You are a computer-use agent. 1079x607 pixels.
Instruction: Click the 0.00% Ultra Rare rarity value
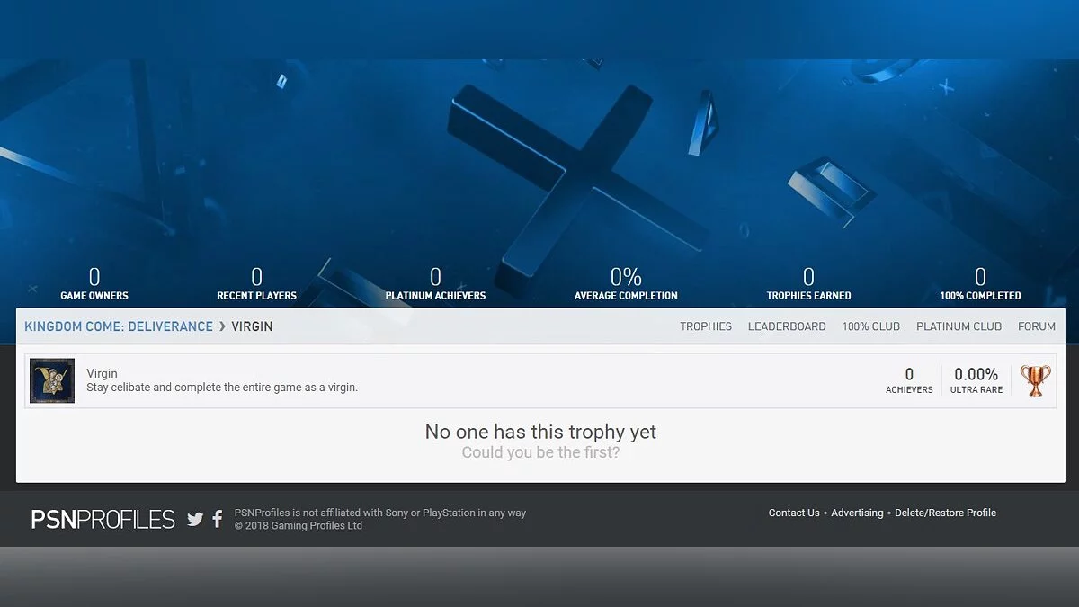click(x=976, y=380)
